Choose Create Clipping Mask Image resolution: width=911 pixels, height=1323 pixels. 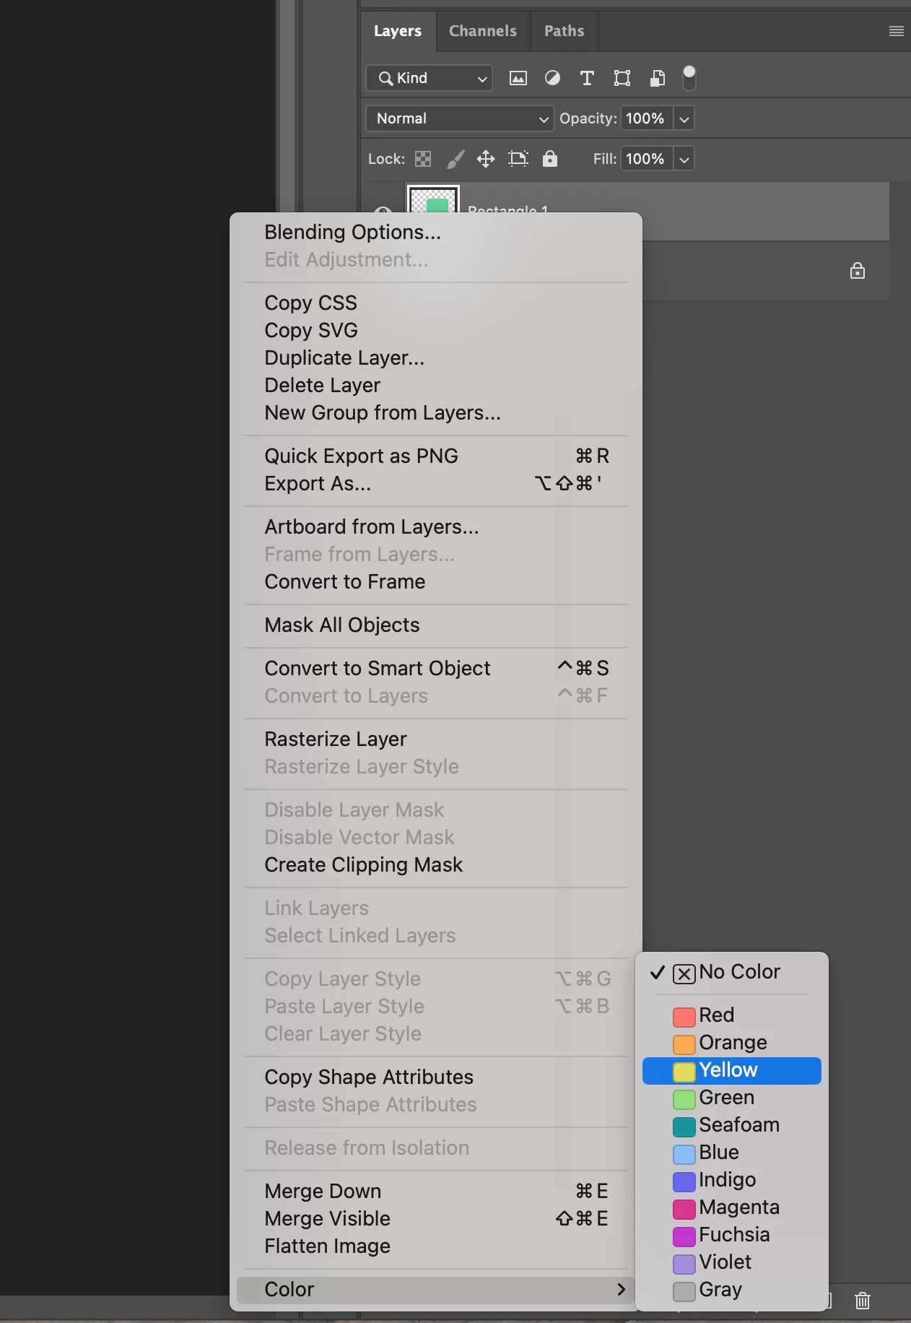(436, 864)
